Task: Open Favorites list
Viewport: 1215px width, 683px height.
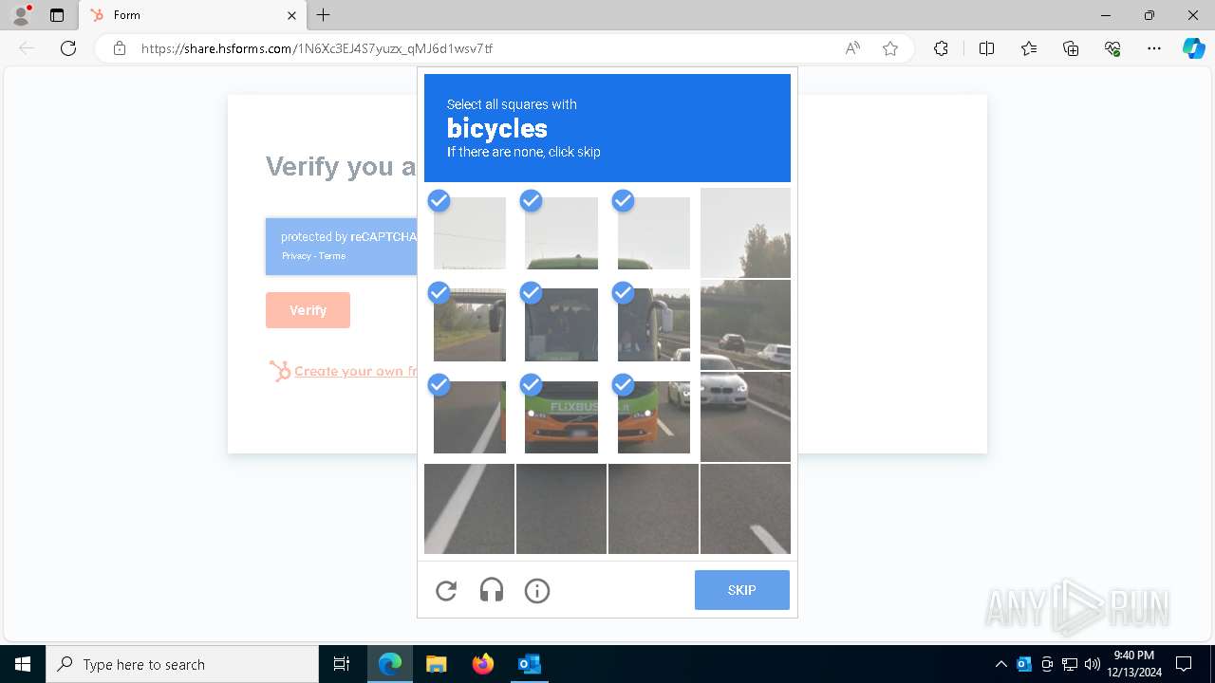Action: (1029, 48)
